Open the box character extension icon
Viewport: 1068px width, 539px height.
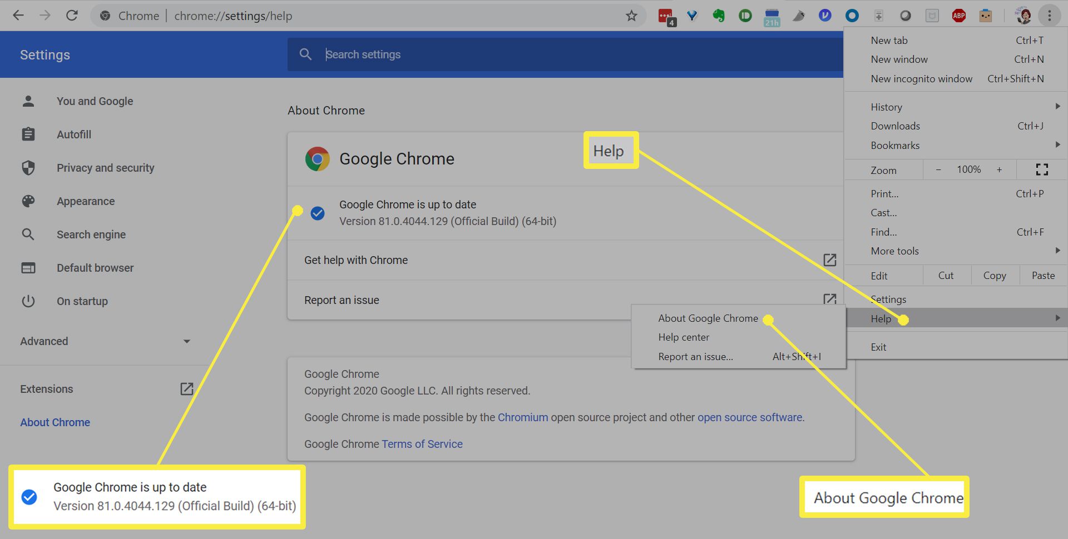click(x=986, y=16)
